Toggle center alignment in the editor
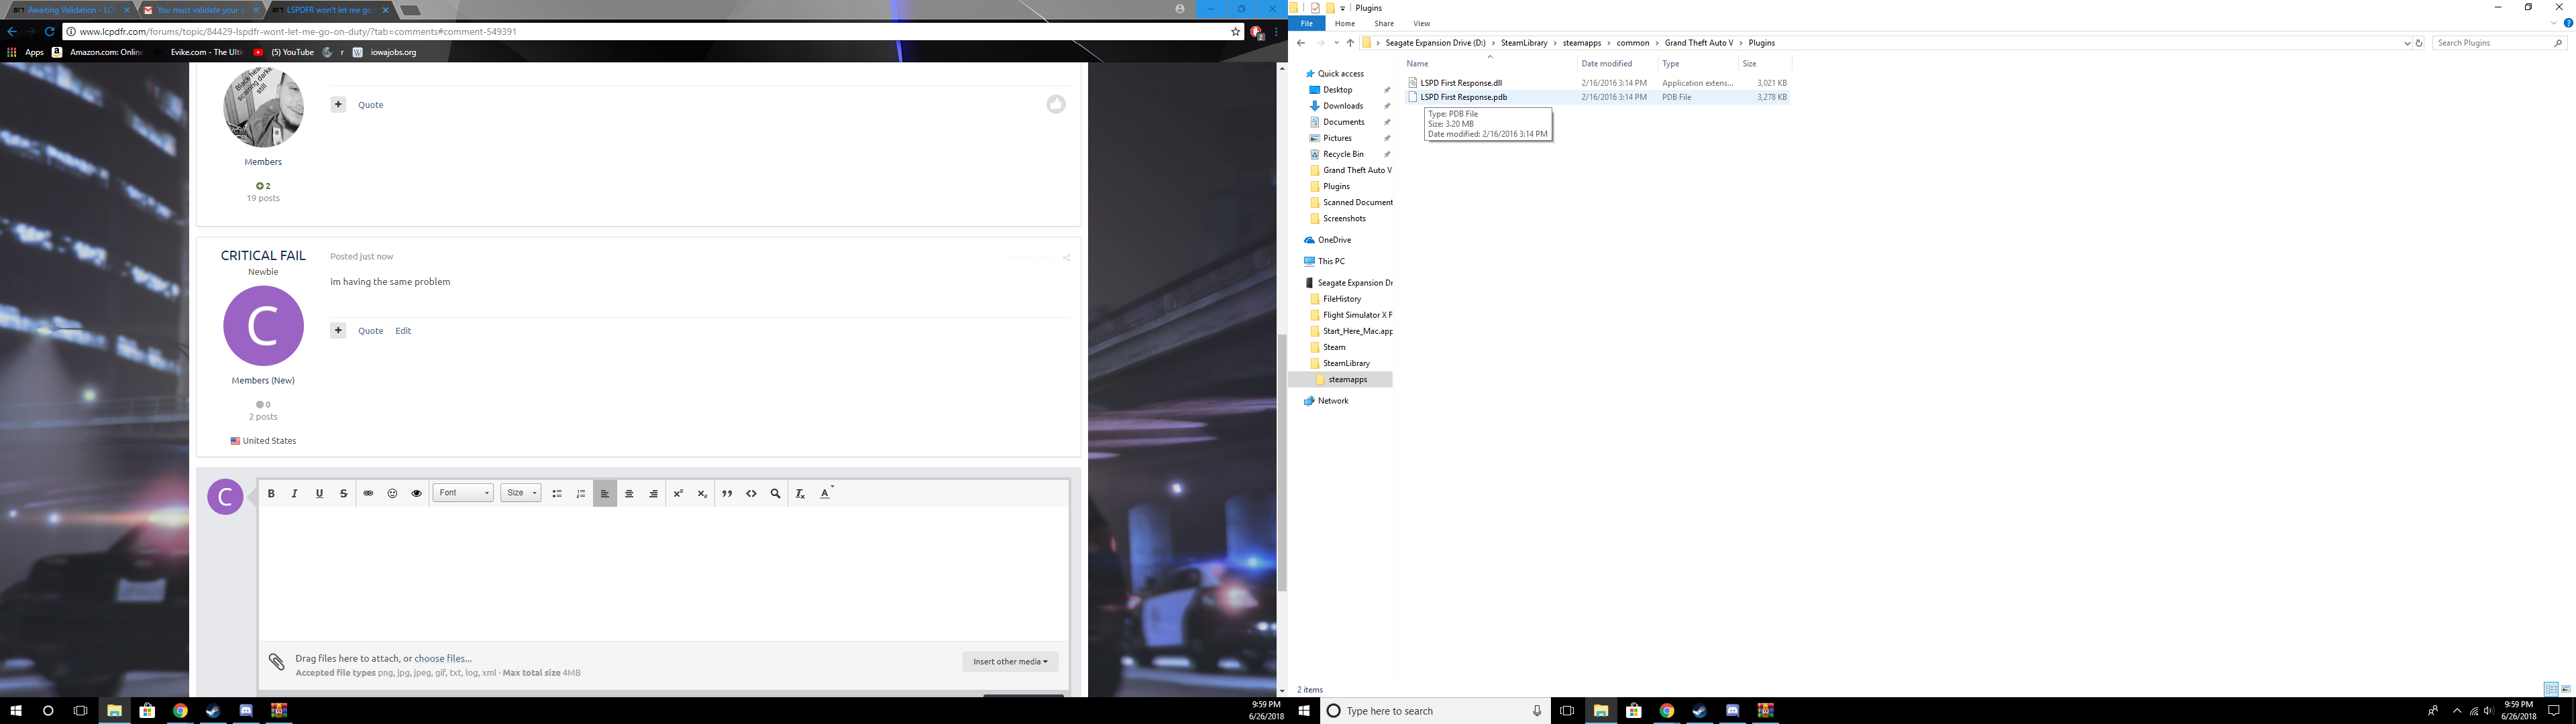 coord(629,493)
